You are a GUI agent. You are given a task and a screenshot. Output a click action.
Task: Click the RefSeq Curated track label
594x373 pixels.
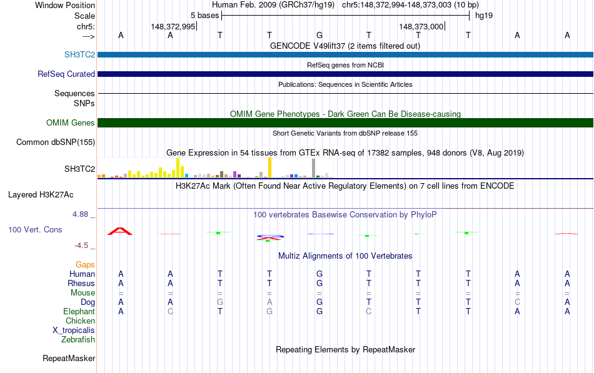[x=66, y=74]
